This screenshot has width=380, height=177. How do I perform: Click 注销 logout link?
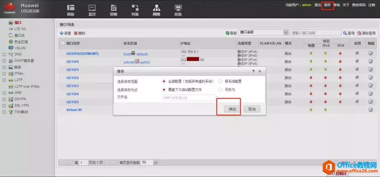pos(372,5)
